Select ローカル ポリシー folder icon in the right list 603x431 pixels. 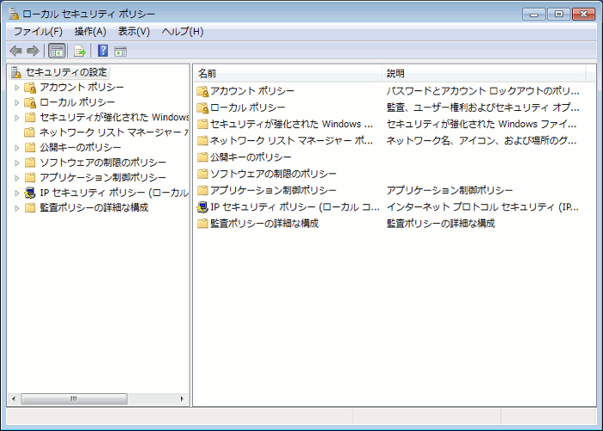point(202,108)
